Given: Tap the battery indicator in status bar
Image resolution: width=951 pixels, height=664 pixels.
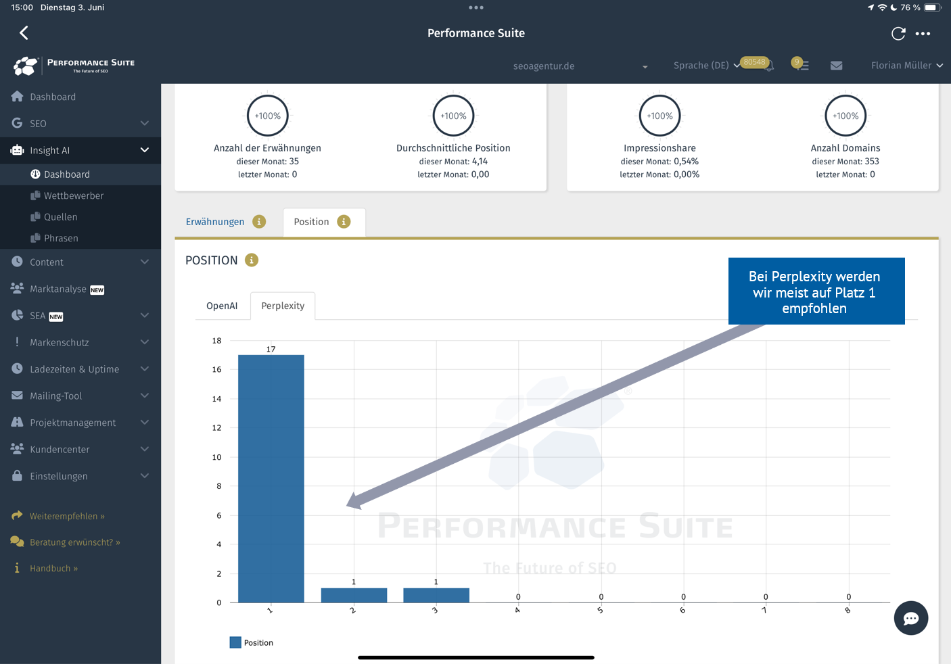Looking at the screenshot, I should click(933, 7).
